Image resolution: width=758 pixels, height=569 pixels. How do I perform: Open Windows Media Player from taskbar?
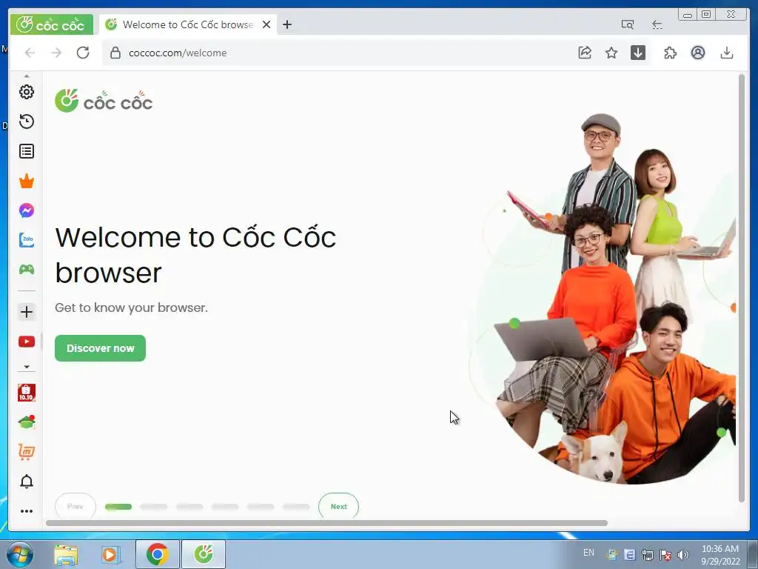point(110,554)
